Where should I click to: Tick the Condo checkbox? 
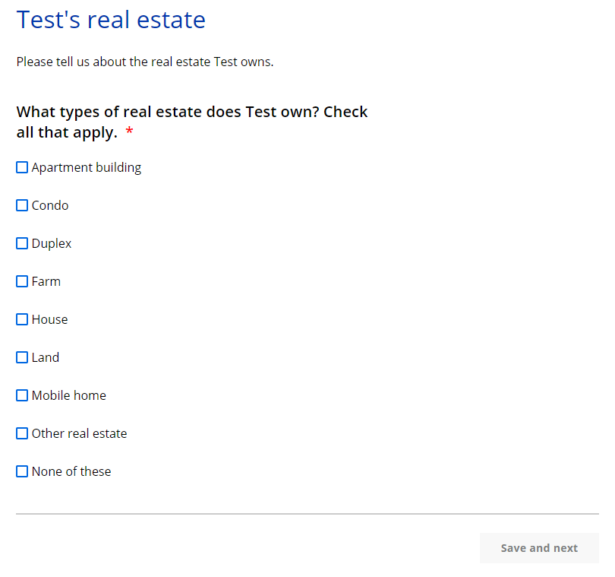(x=22, y=205)
